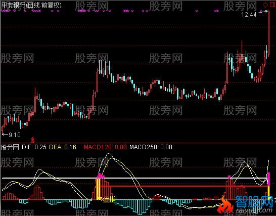Image resolution: width=276 pixels, height=216 pixels.
Task: Click the 股旁网 indicator name beside DIF
Action: pyautogui.click(x=10, y=147)
